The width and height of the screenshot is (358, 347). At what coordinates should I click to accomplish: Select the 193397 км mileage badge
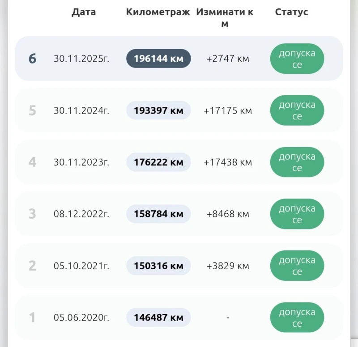(x=158, y=110)
